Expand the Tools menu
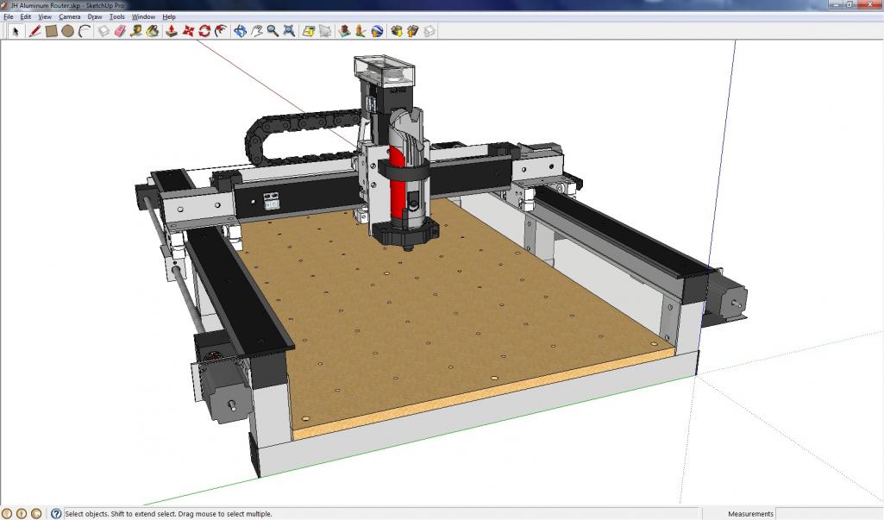The image size is (884, 520). click(116, 16)
